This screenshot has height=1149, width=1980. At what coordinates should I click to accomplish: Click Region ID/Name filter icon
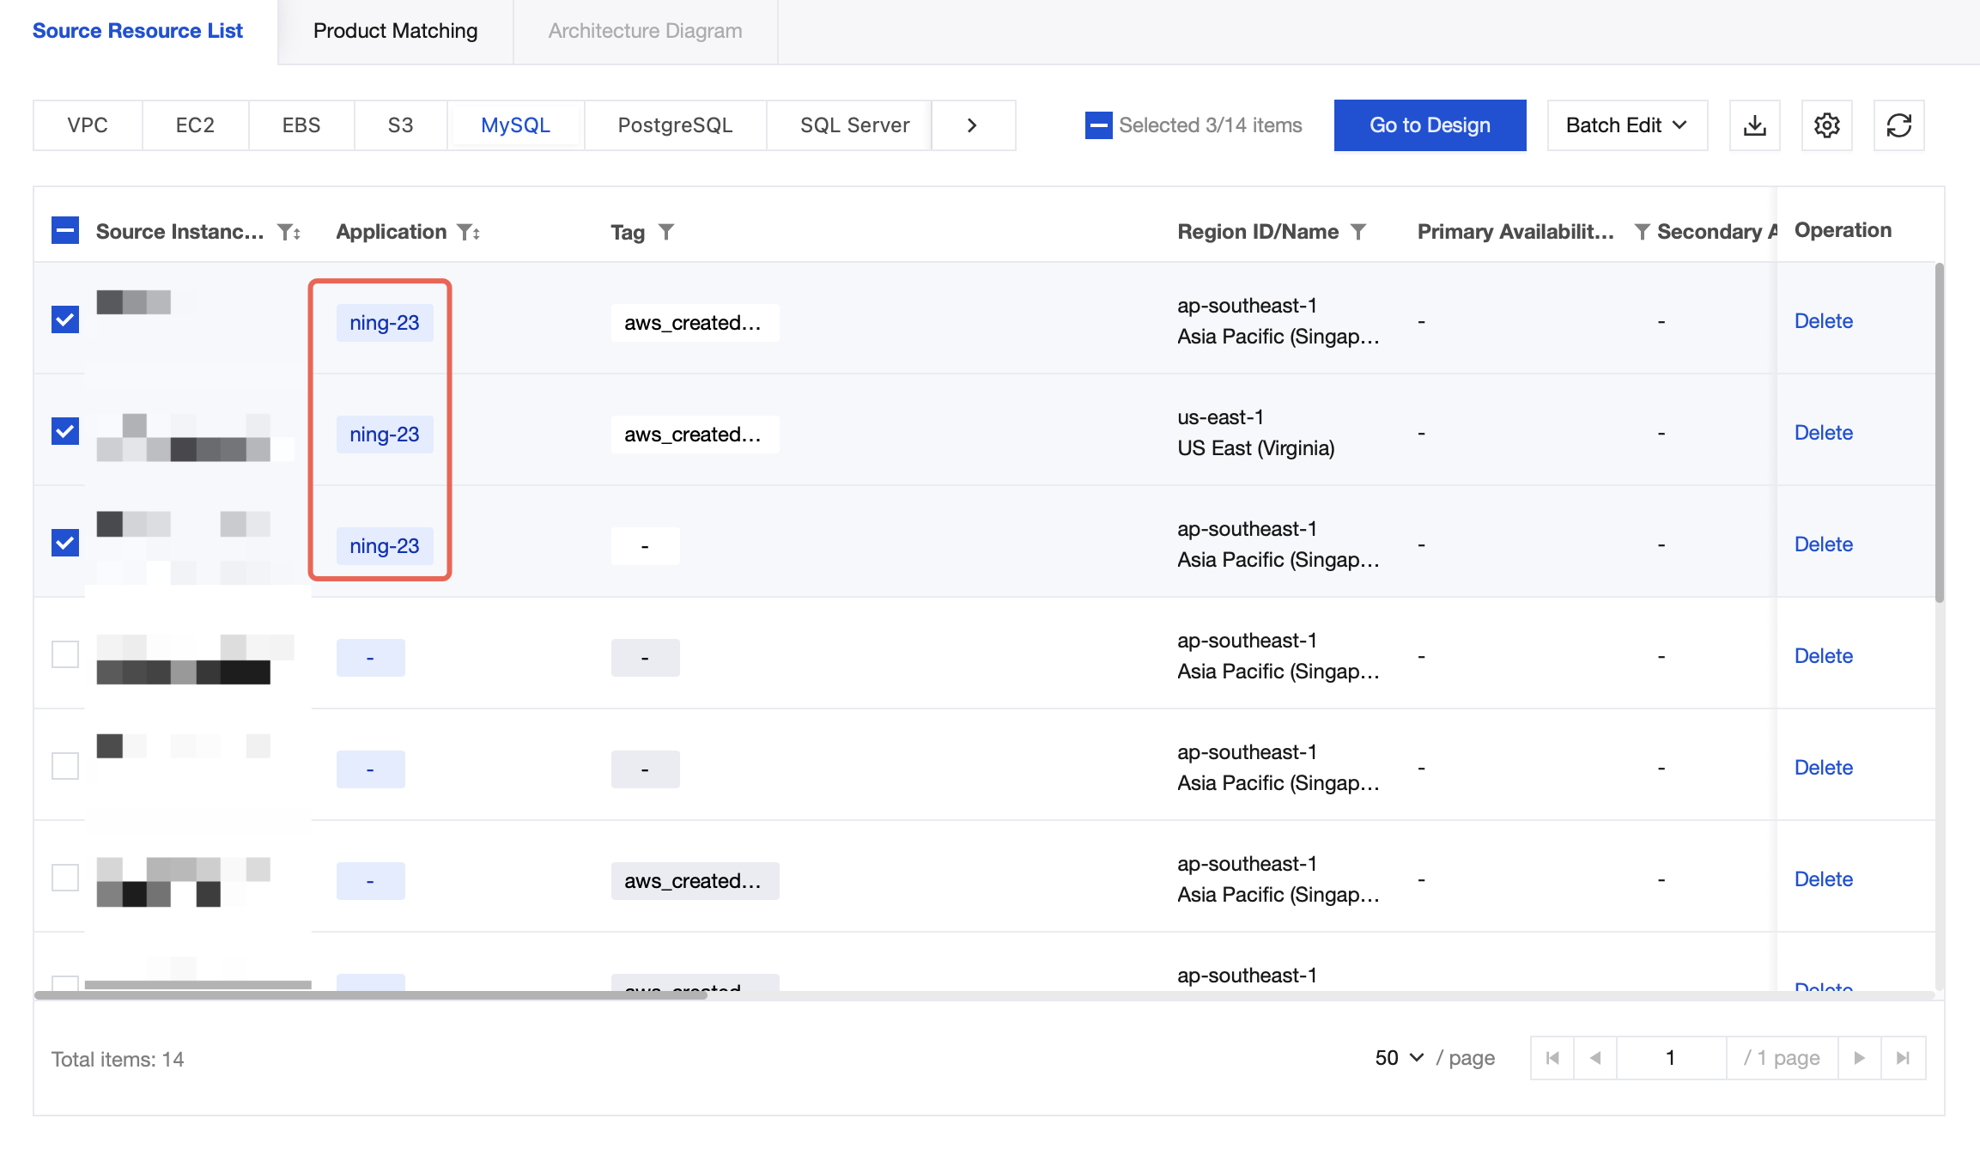tap(1358, 232)
